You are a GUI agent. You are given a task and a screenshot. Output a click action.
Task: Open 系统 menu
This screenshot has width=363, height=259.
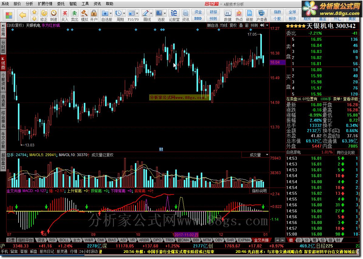tap(5, 4)
